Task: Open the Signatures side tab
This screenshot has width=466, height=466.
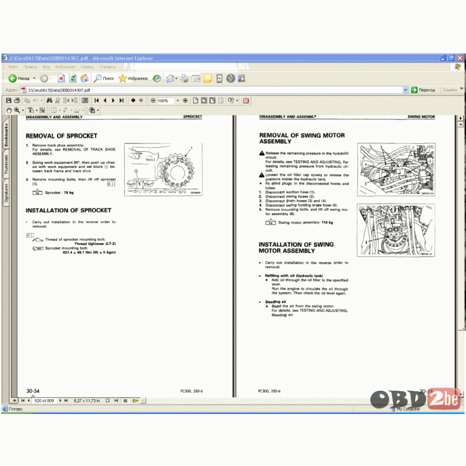Action: coord(6,193)
